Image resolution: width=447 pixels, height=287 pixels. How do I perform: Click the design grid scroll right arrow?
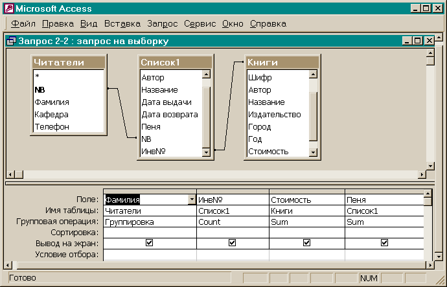tap(430, 266)
